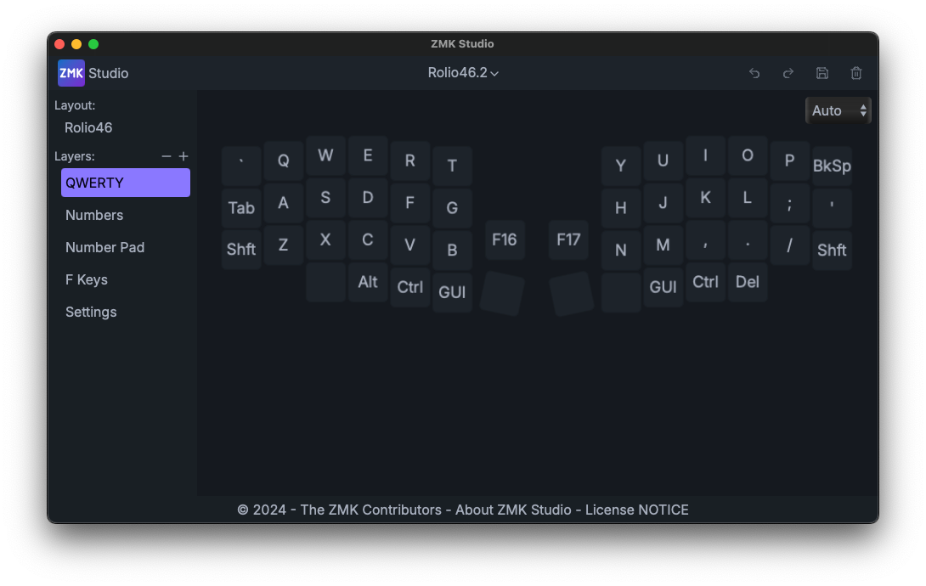Select the L key
The image size is (926, 586).
tap(747, 198)
